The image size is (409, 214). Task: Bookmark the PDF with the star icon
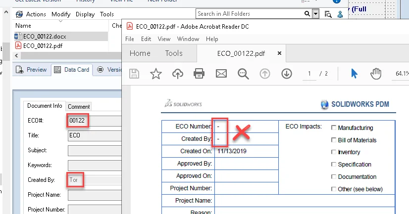point(156,74)
